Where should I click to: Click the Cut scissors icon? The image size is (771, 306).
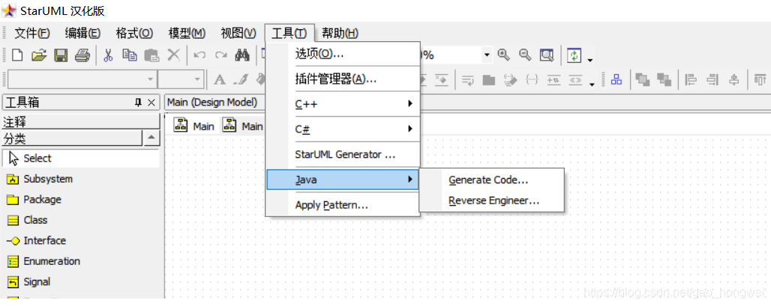pos(108,55)
